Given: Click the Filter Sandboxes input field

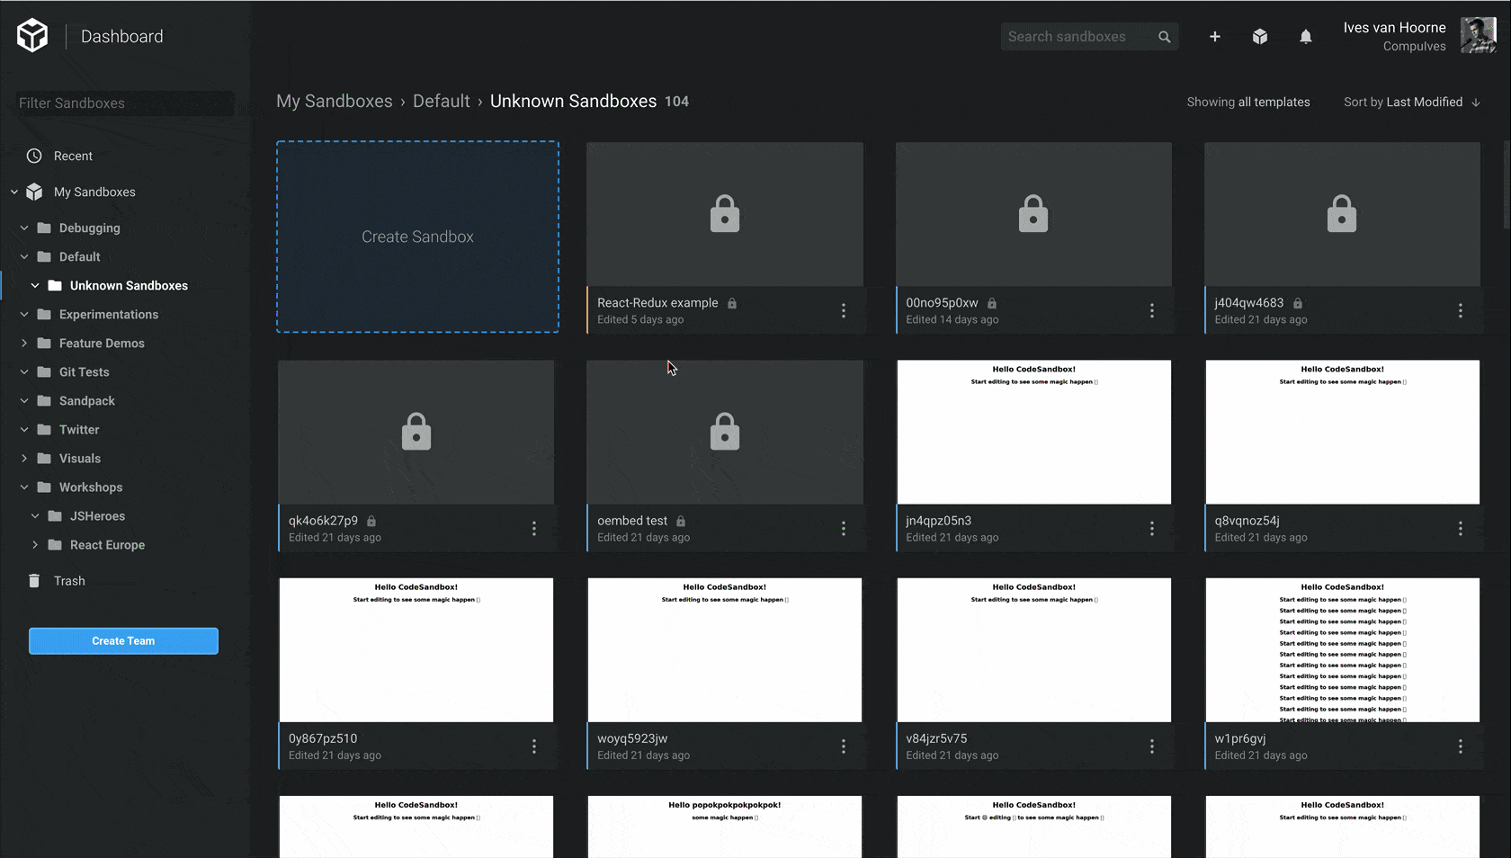Looking at the screenshot, I should tap(123, 103).
